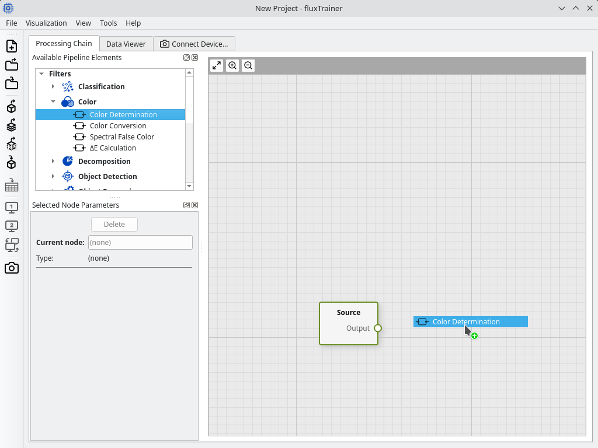Collapse the Filters tree group
Image resolution: width=598 pixels, height=448 pixels.
pos(41,73)
